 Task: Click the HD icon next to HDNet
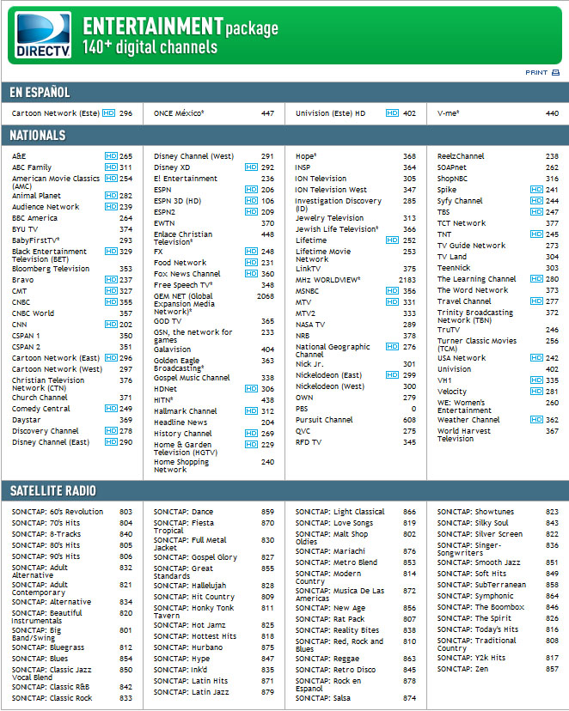tap(251, 389)
